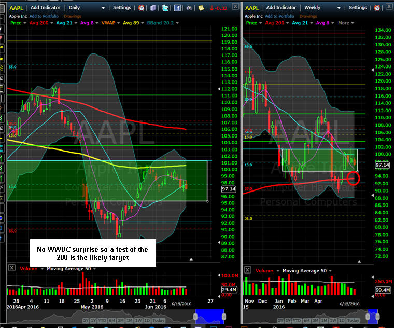Image resolution: width=394 pixels, height=328 pixels.
Task: Click the camera snapshot icon
Action: coord(189,8)
